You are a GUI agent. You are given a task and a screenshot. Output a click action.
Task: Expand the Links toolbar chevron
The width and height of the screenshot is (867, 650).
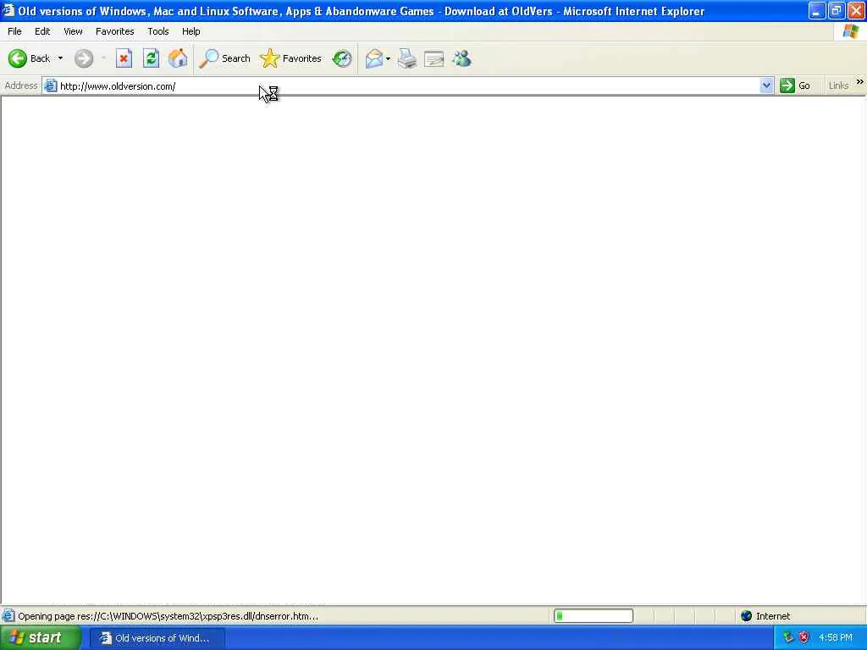point(860,82)
